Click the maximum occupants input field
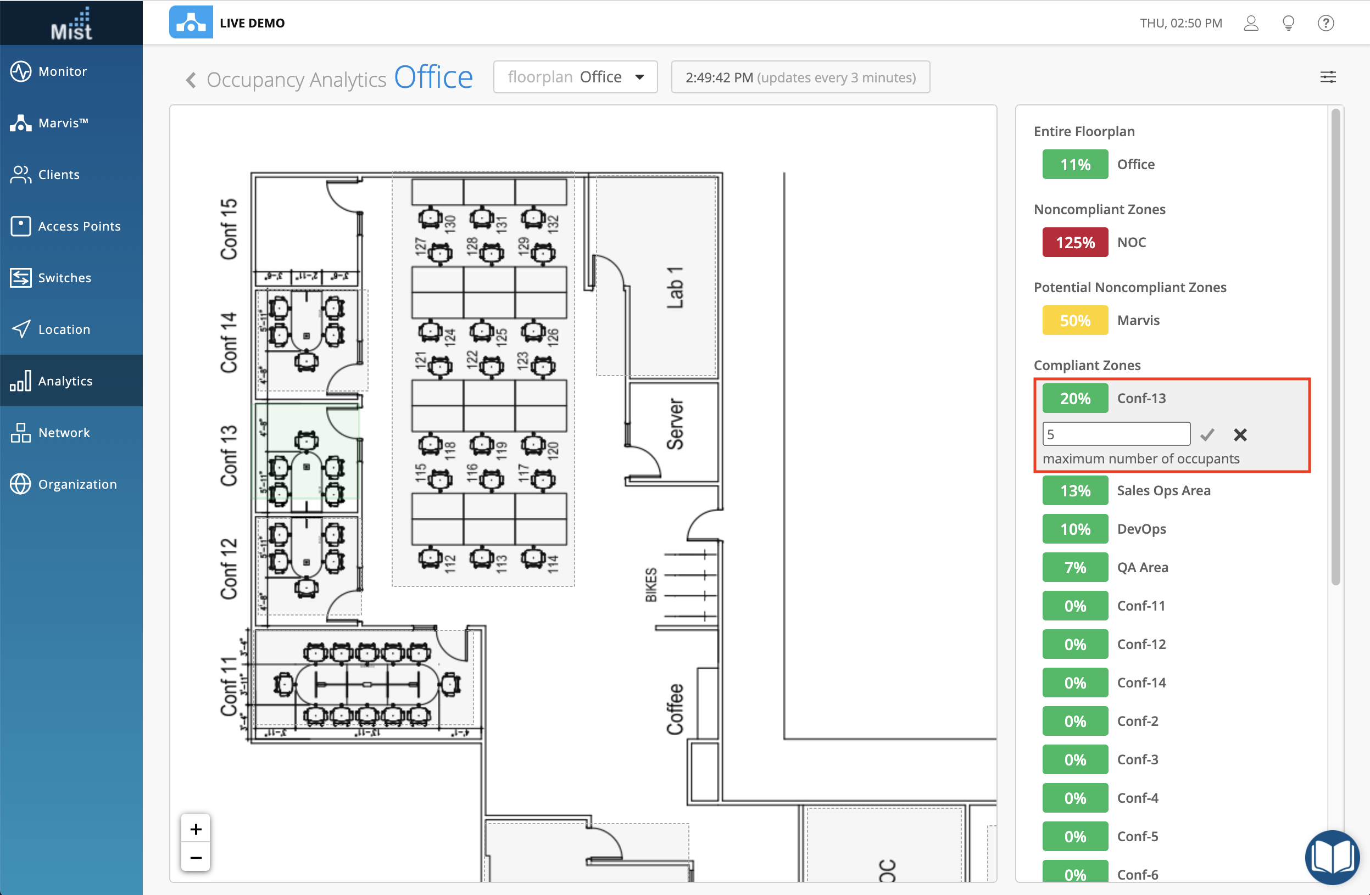This screenshot has height=895, width=1370. [1116, 434]
